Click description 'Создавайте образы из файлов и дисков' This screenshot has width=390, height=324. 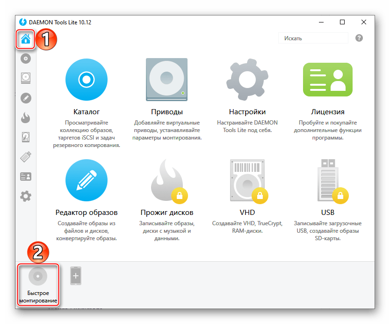(87, 231)
